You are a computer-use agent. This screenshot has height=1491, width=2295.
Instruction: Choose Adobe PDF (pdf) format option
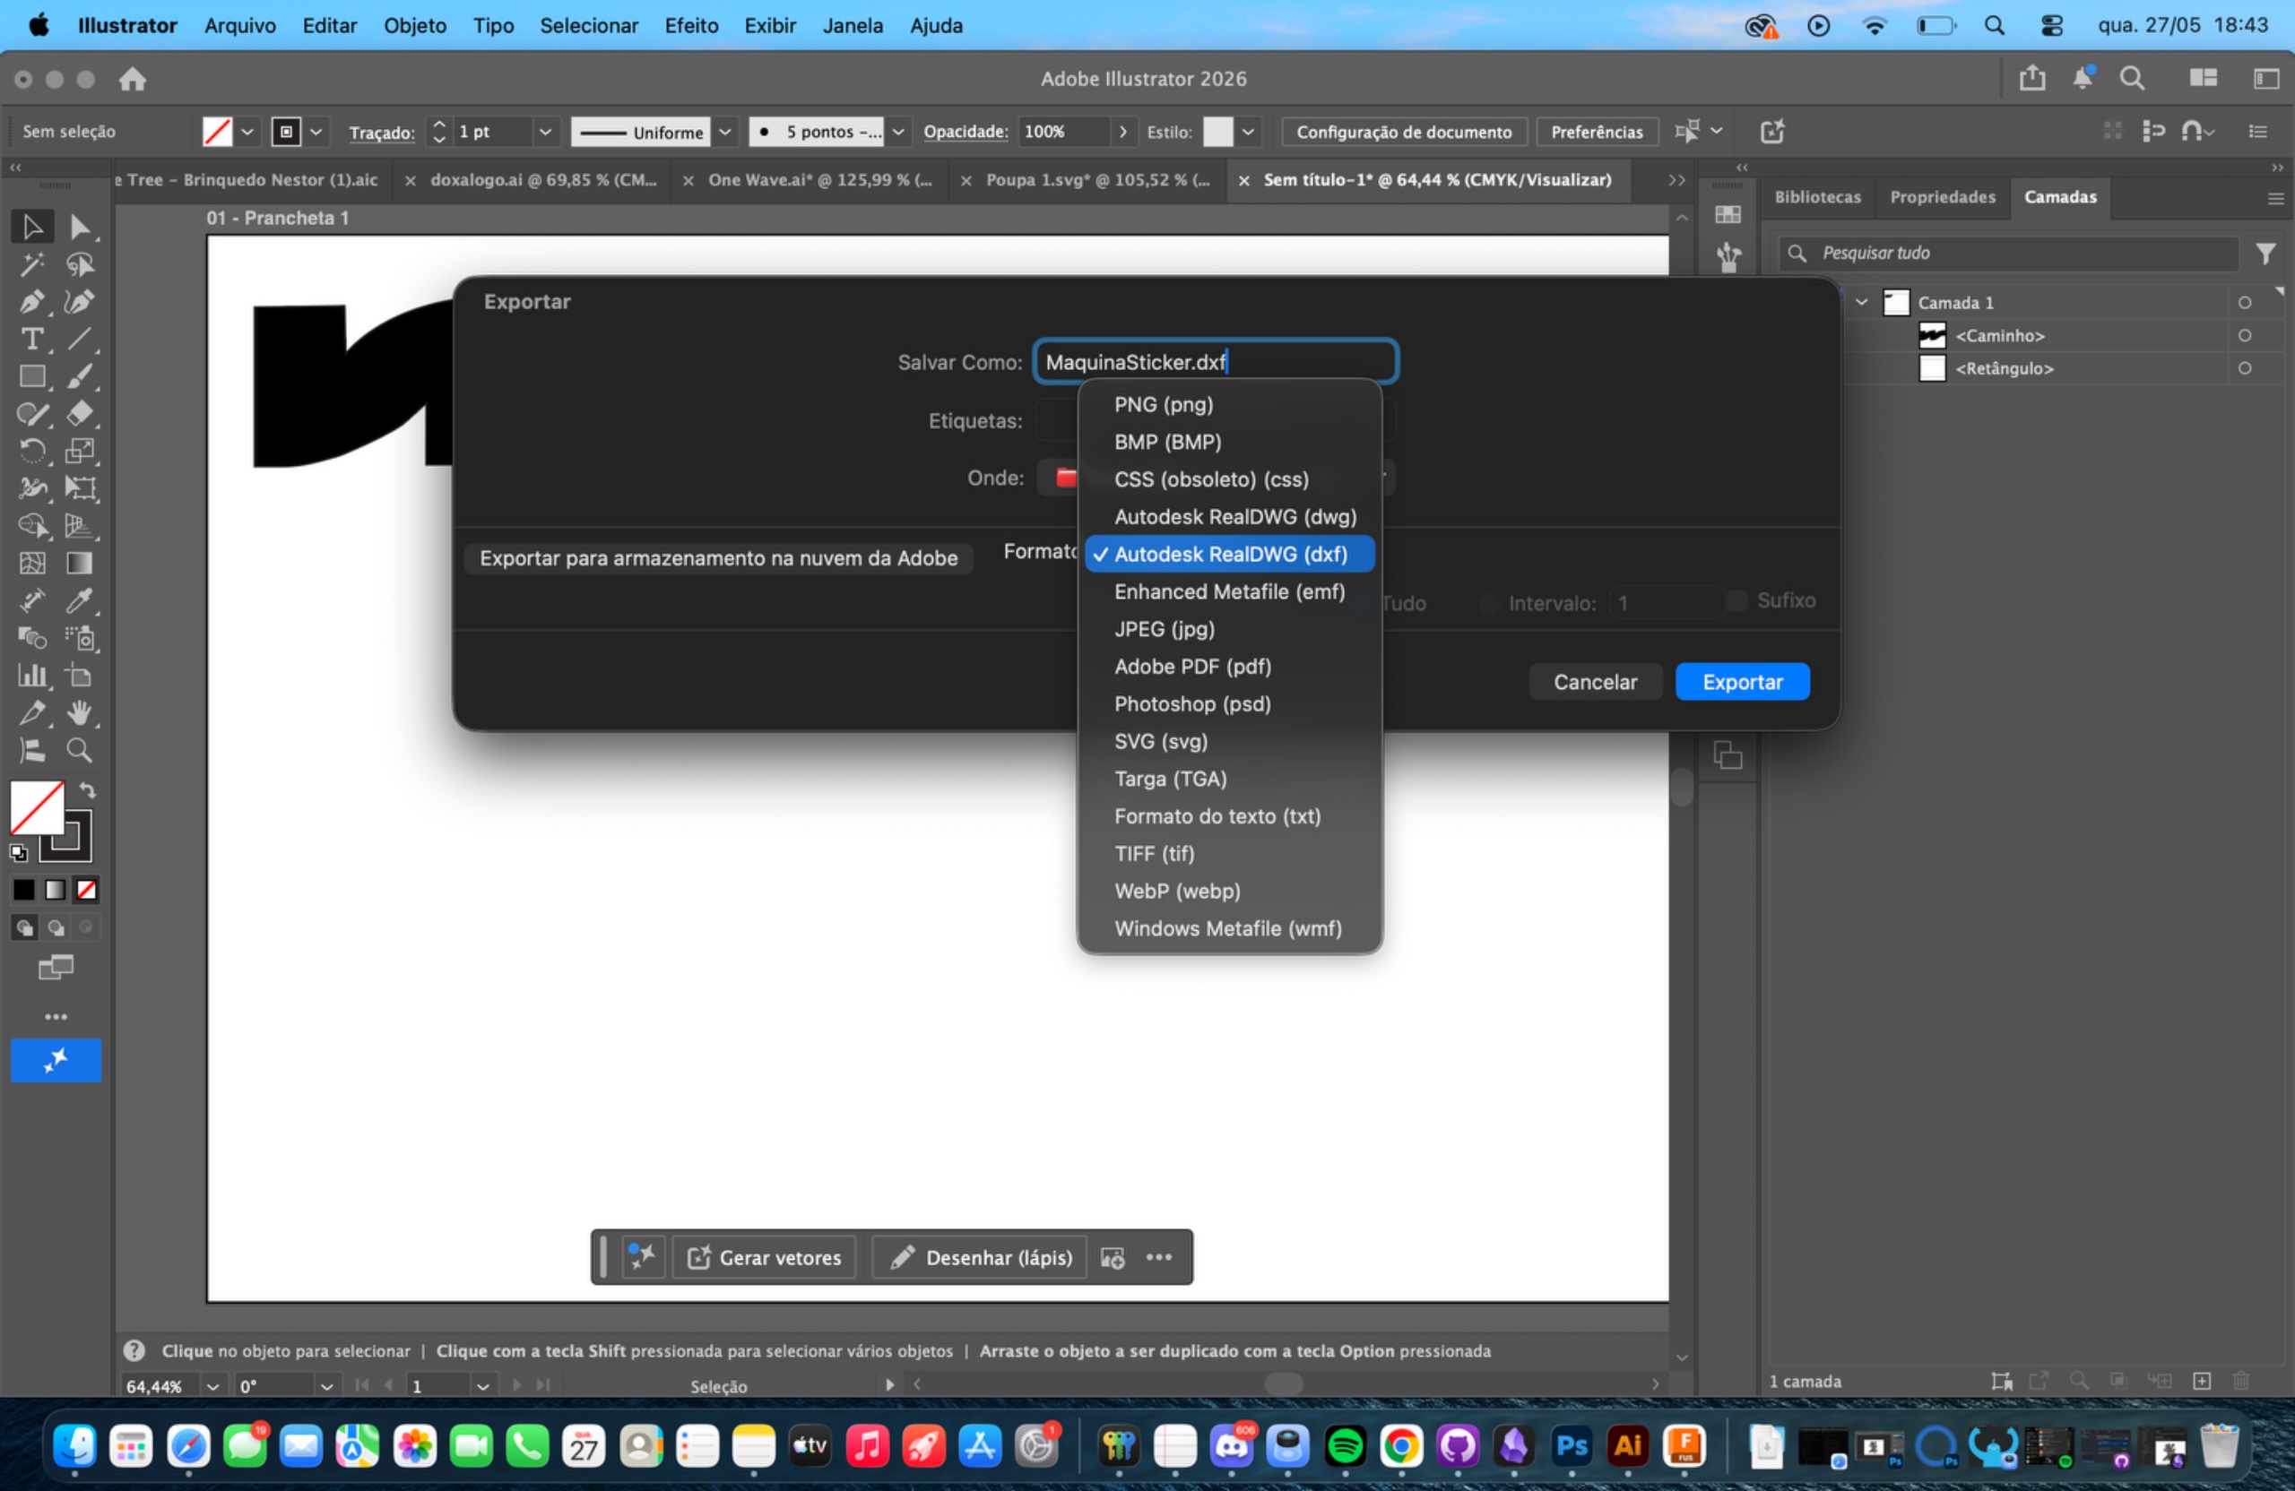coord(1228,666)
